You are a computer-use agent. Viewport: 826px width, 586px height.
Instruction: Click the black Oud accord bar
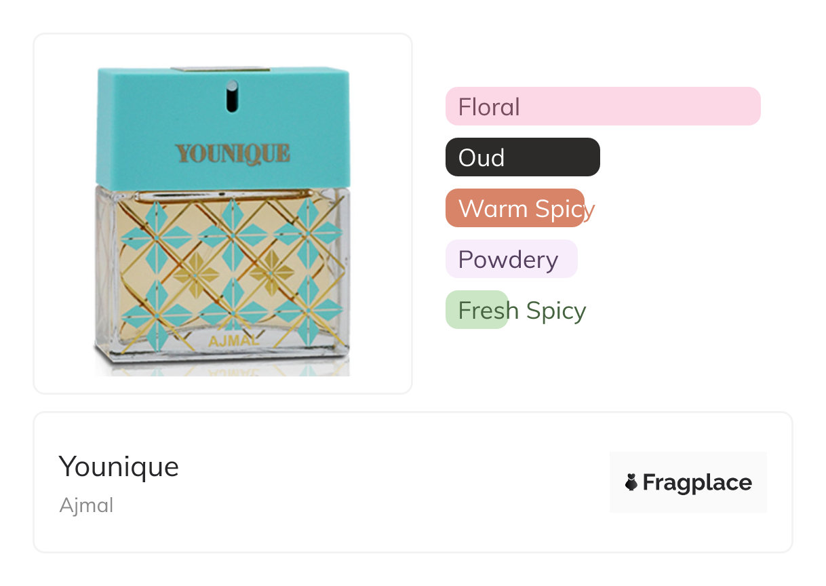522,157
